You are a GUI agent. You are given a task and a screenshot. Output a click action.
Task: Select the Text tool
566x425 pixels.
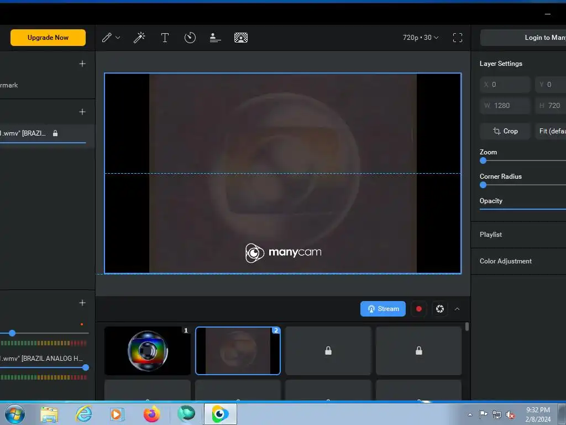[165, 38]
